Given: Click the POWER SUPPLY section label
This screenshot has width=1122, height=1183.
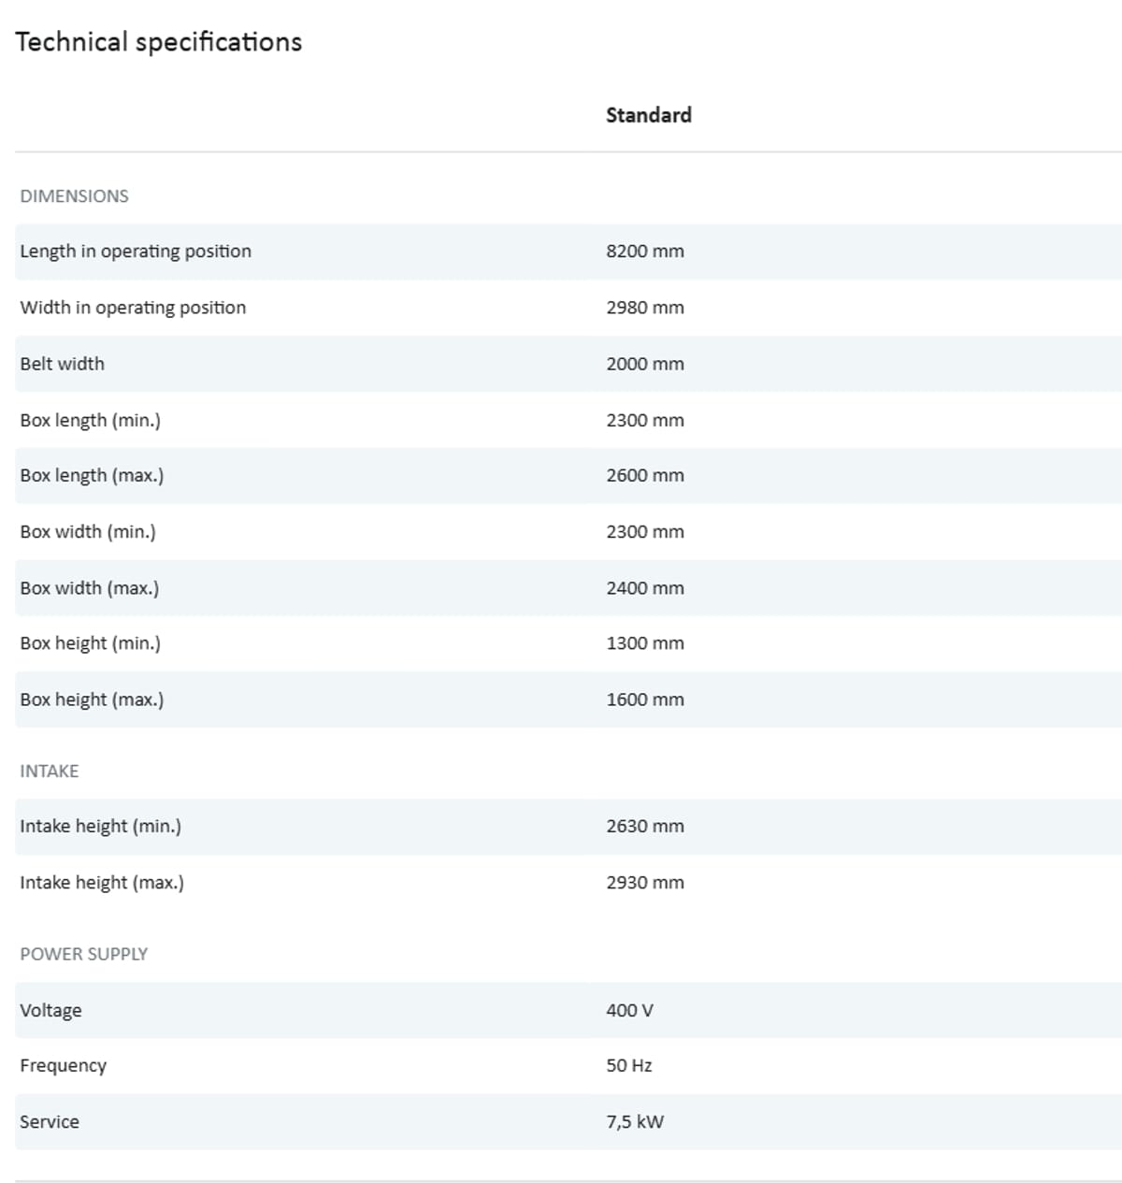Looking at the screenshot, I should (x=84, y=955).
